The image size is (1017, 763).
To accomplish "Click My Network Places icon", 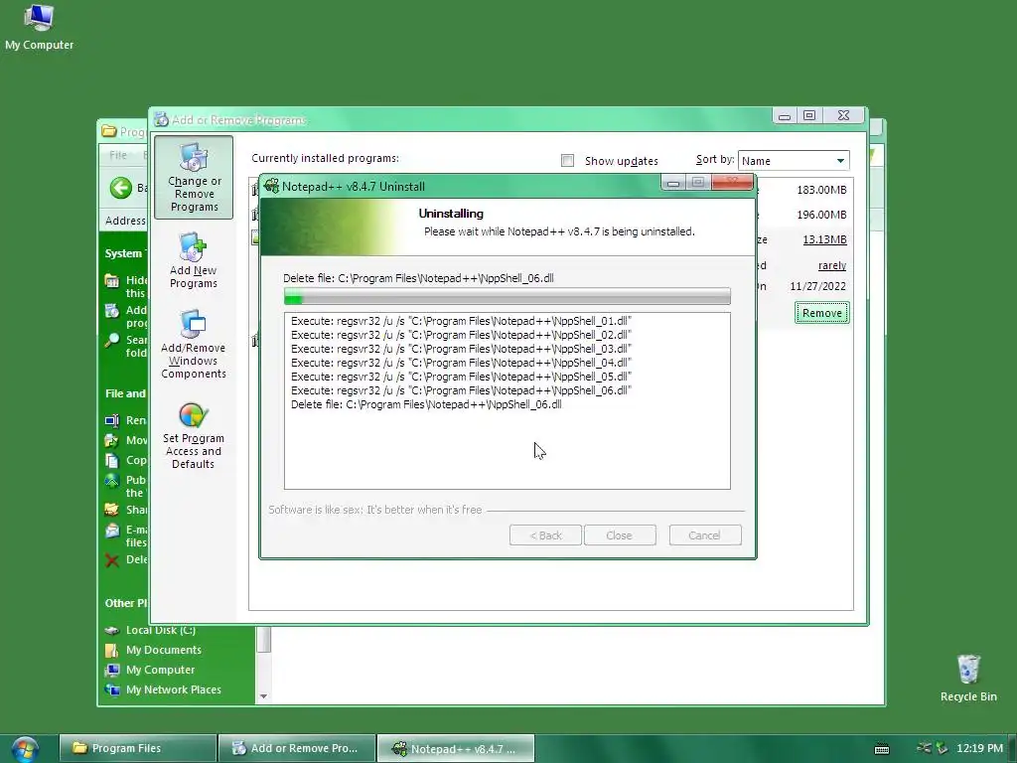I will 112,689.
